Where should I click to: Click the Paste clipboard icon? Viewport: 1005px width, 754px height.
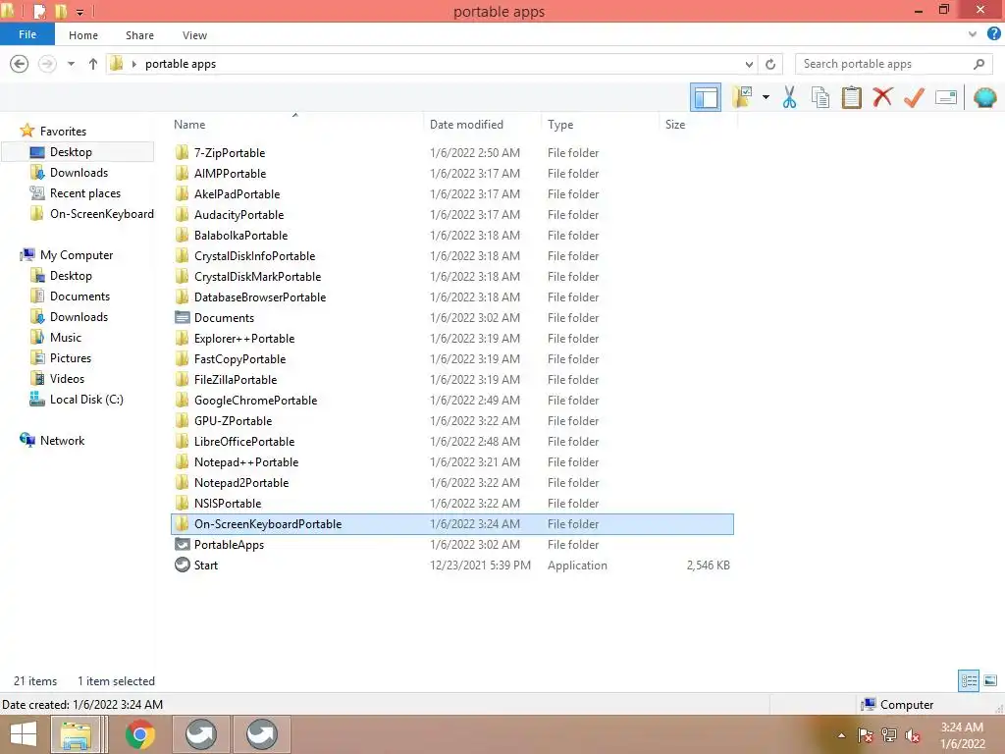pos(851,97)
